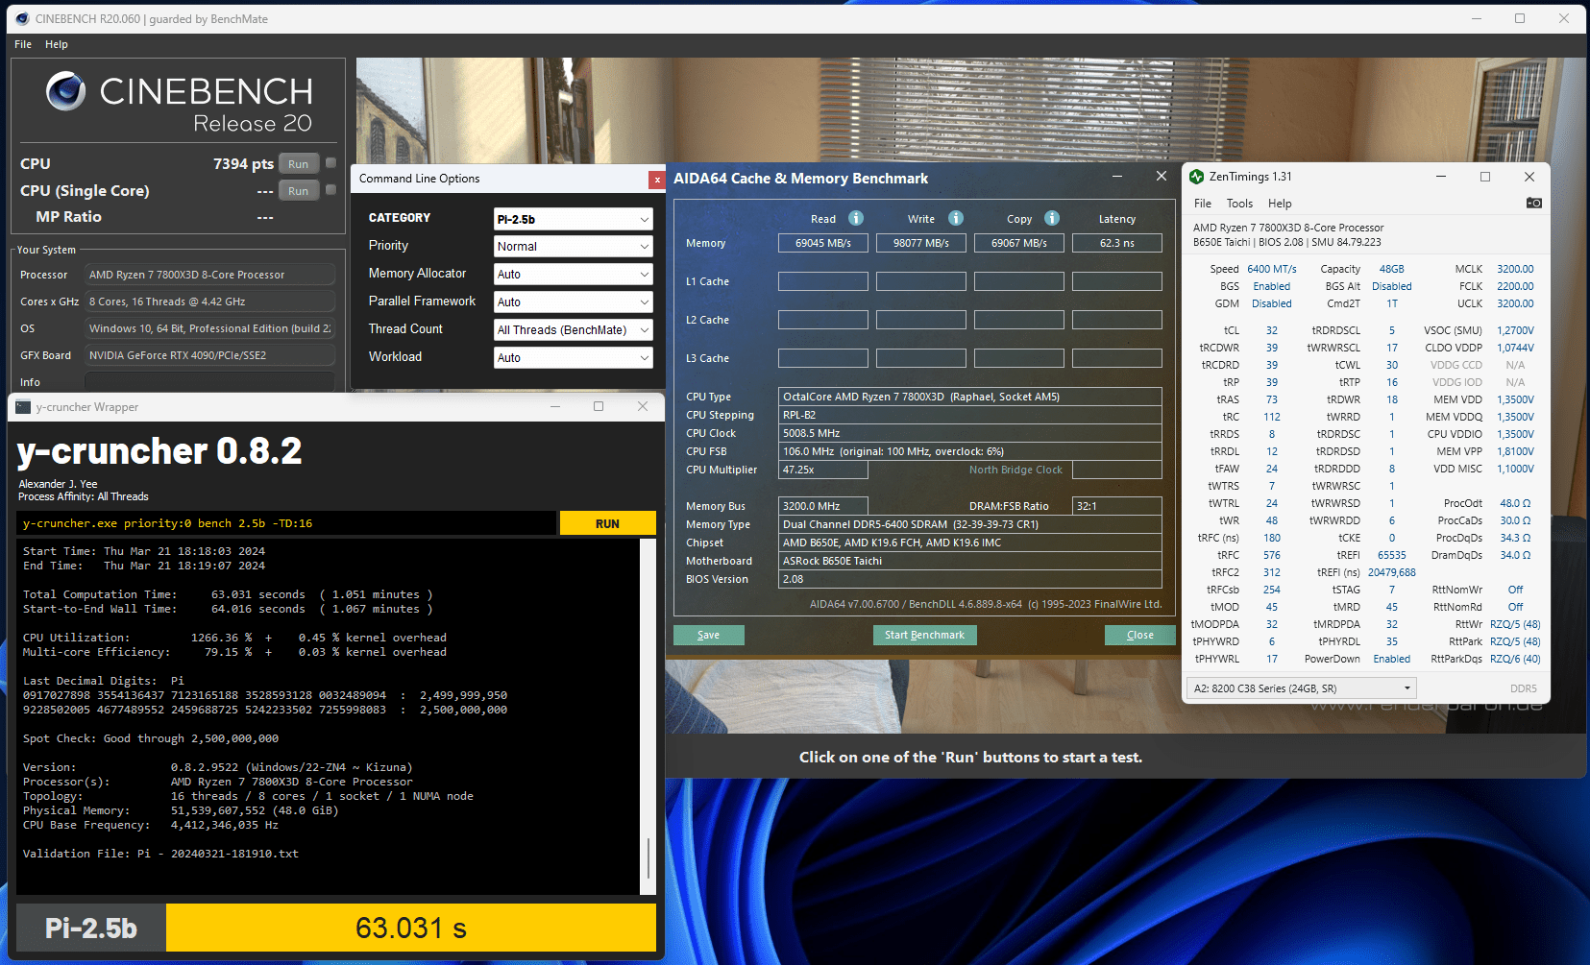The height and width of the screenshot is (965, 1590).
Task: Run the CPU (Single Core) test
Action: 299,191
